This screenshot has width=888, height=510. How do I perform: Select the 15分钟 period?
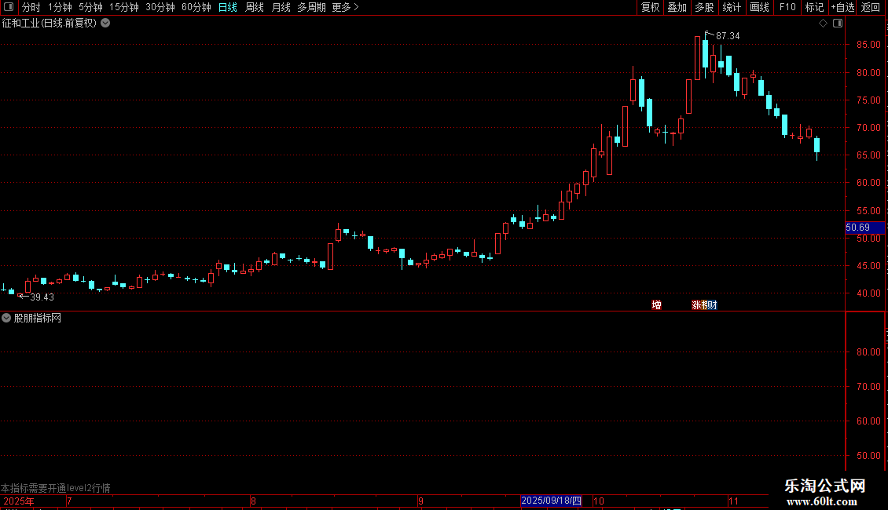click(x=123, y=7)
